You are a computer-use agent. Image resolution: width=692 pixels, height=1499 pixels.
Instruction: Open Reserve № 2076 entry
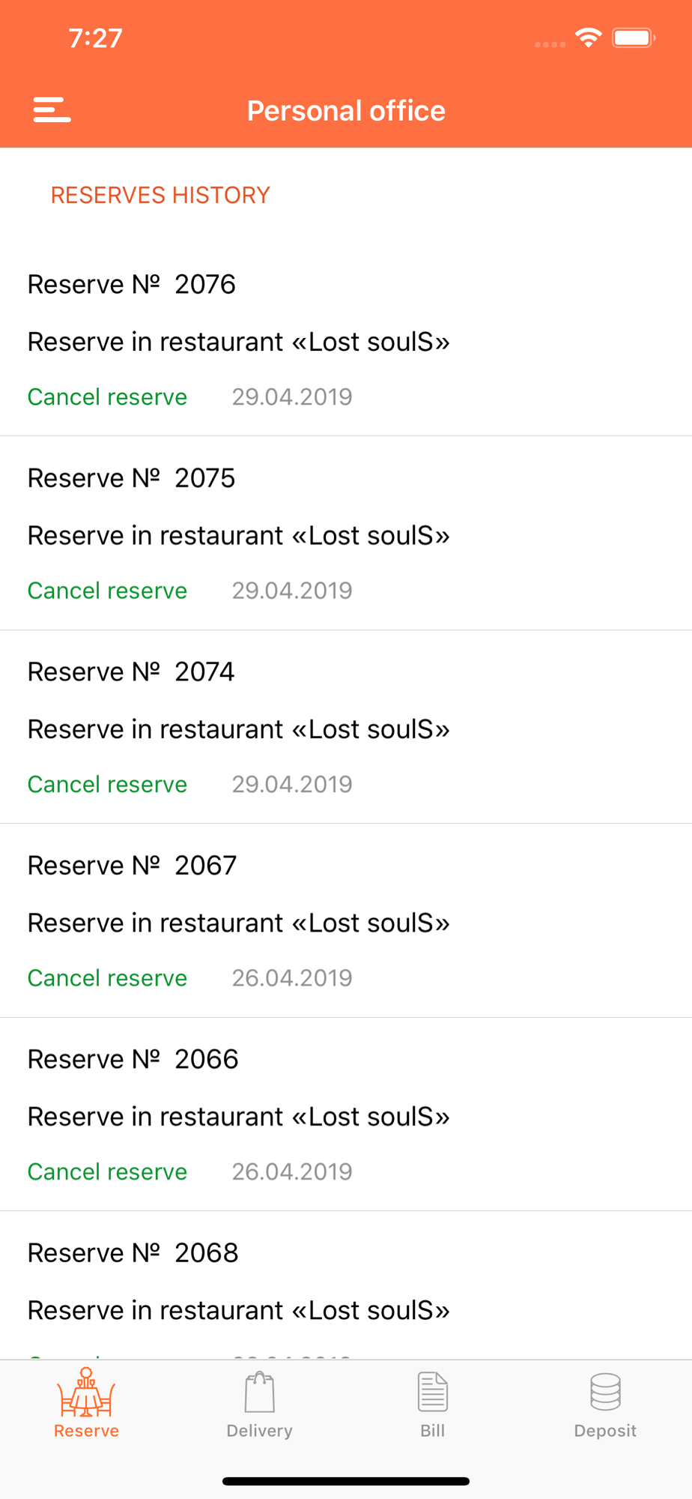click(x=346, y=340)
